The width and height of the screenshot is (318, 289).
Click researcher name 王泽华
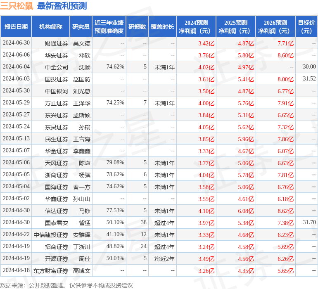pos(81,103)
